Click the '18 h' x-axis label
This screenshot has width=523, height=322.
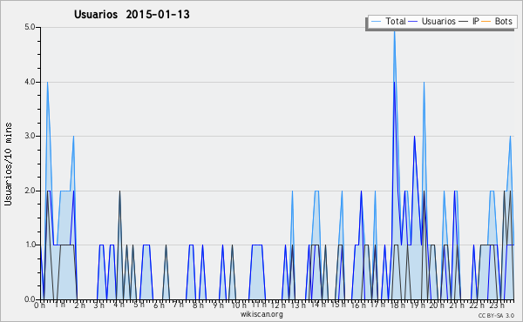pos(397,305)
